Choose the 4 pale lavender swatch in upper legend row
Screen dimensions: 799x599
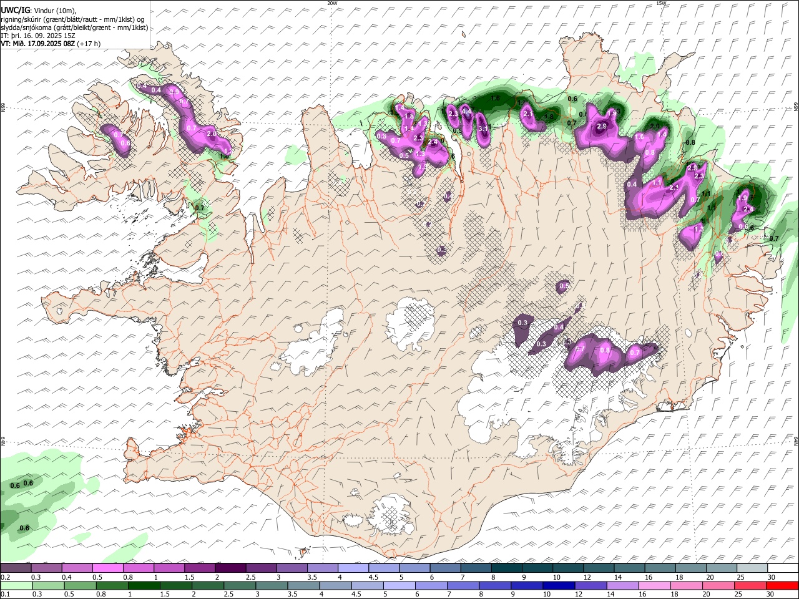click(x=353, y=568)
